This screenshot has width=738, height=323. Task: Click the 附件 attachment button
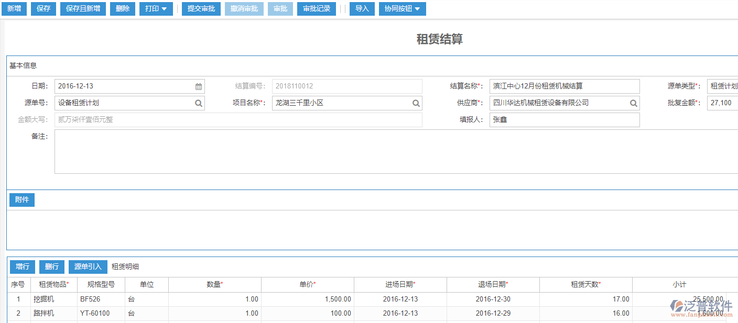pyautogui.click(x=22, y=200)
